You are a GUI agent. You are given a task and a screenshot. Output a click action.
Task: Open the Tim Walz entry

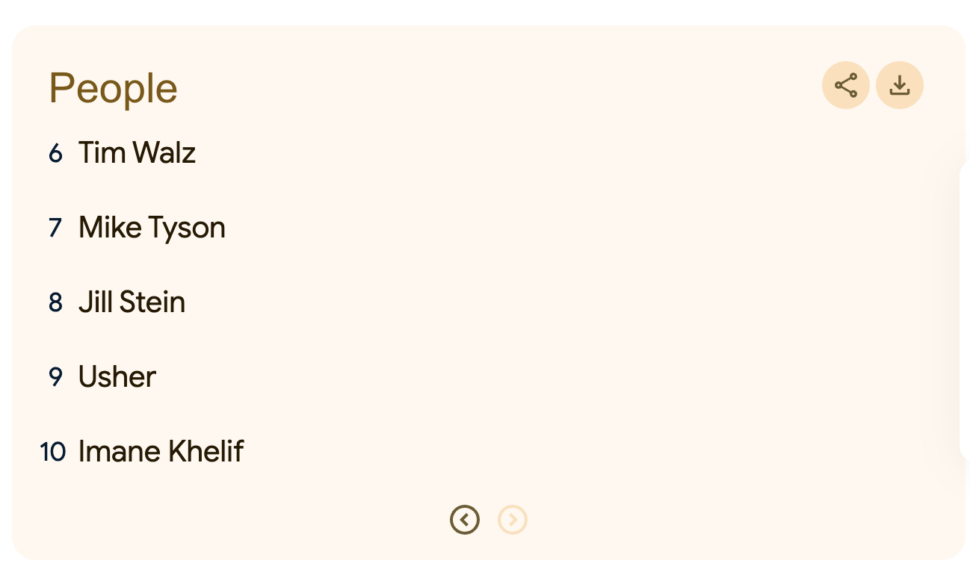(137, 152)
